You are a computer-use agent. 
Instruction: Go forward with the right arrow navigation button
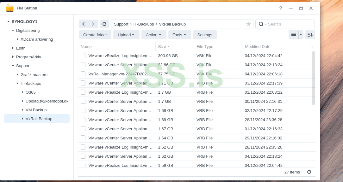pos(93,24)
